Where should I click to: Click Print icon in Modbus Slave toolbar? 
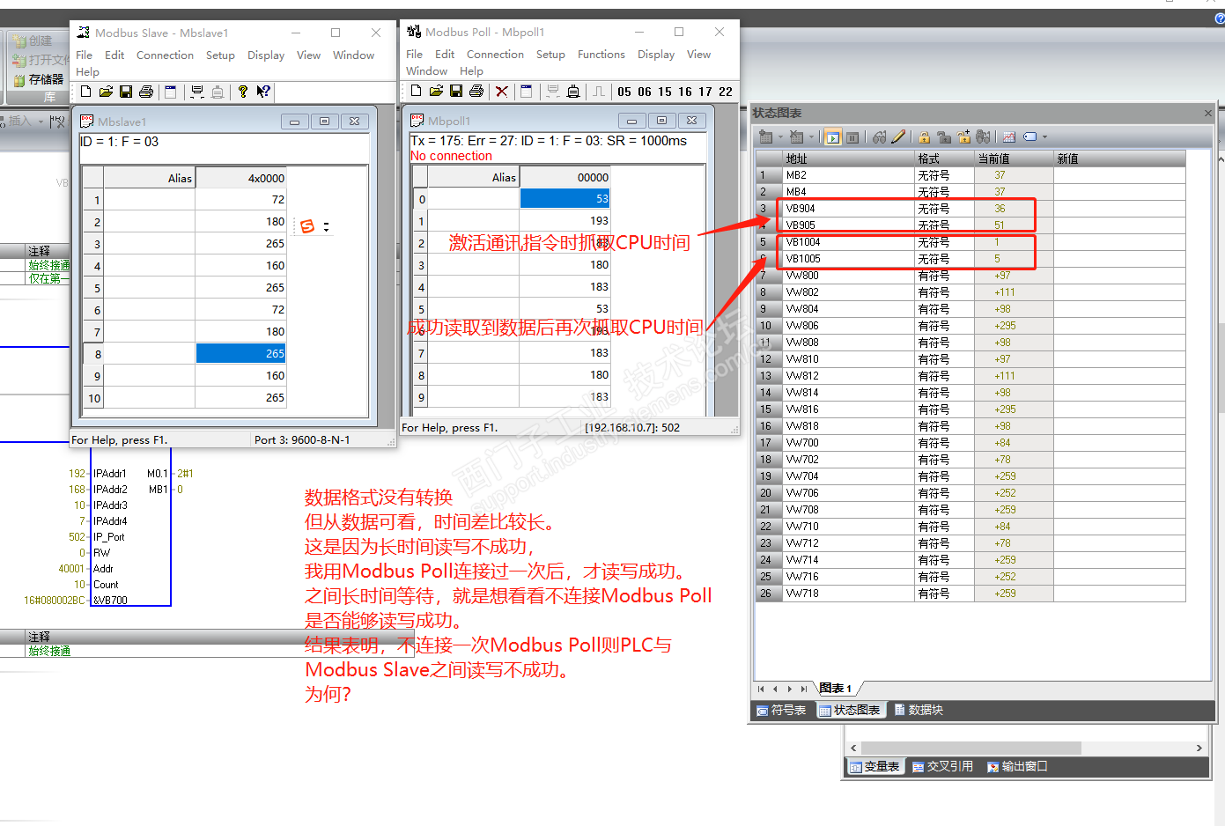(146, 92)
